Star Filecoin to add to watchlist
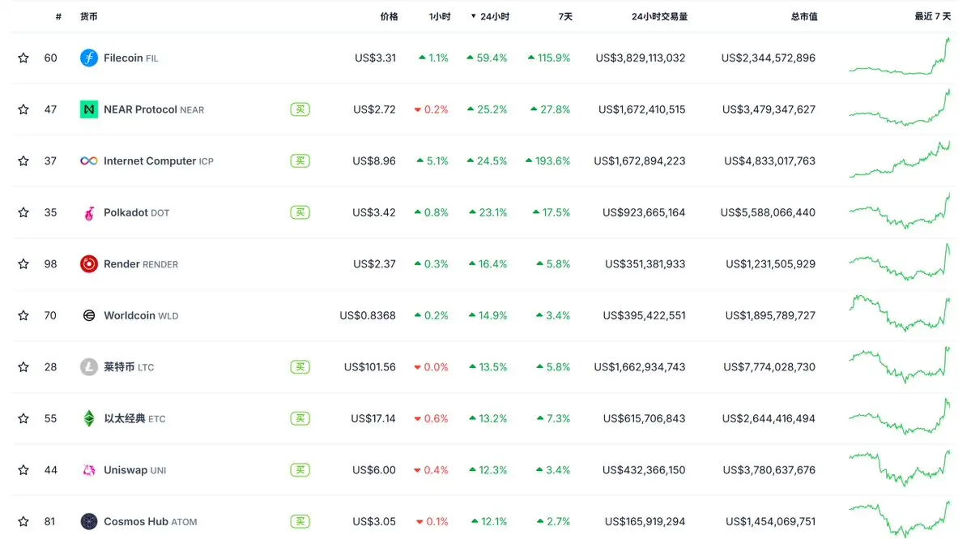Screen dimensions: 971x539 click(23, 58)
